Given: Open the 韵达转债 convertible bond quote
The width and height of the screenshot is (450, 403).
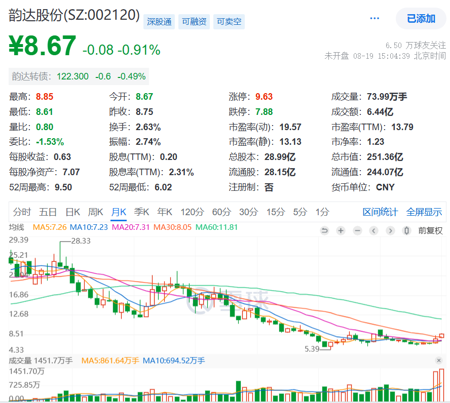Looking at the screenshot, I should pos(79,76).
